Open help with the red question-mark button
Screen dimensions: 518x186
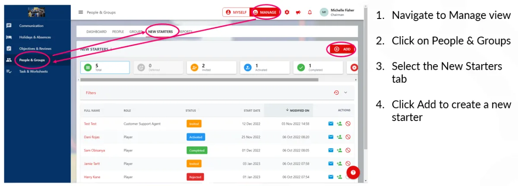pos(353,172)
